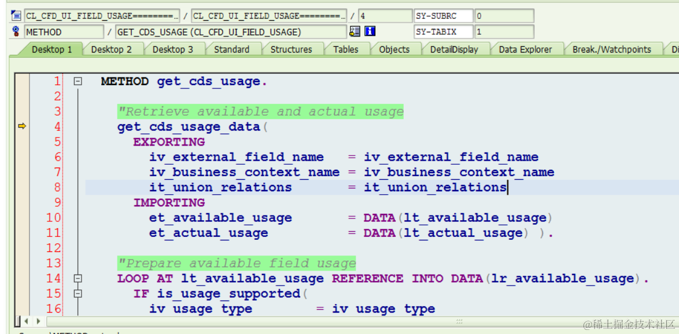Select the Standard tab
Image resolution: width=679 pixels, height=334 pixels.
pos(232,49)
